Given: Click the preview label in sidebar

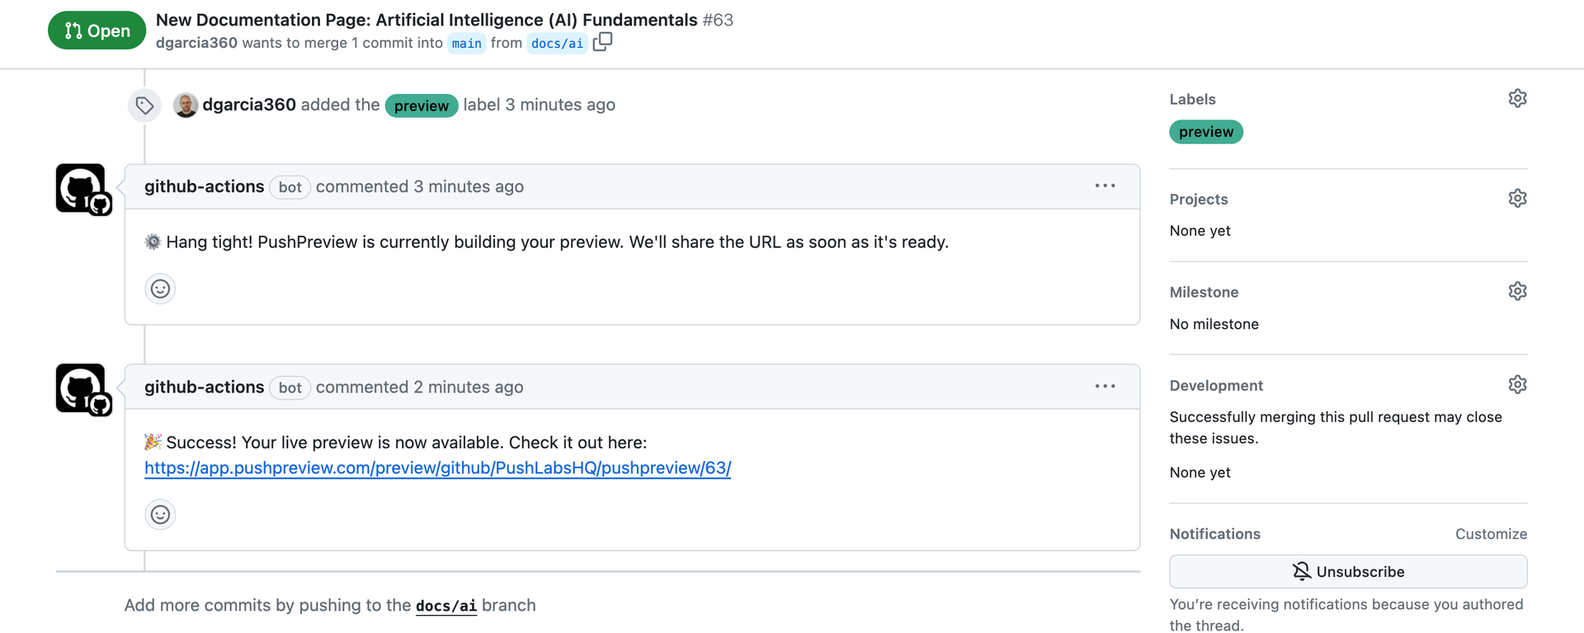Looking at the screenshot, I should point(1205,132).
